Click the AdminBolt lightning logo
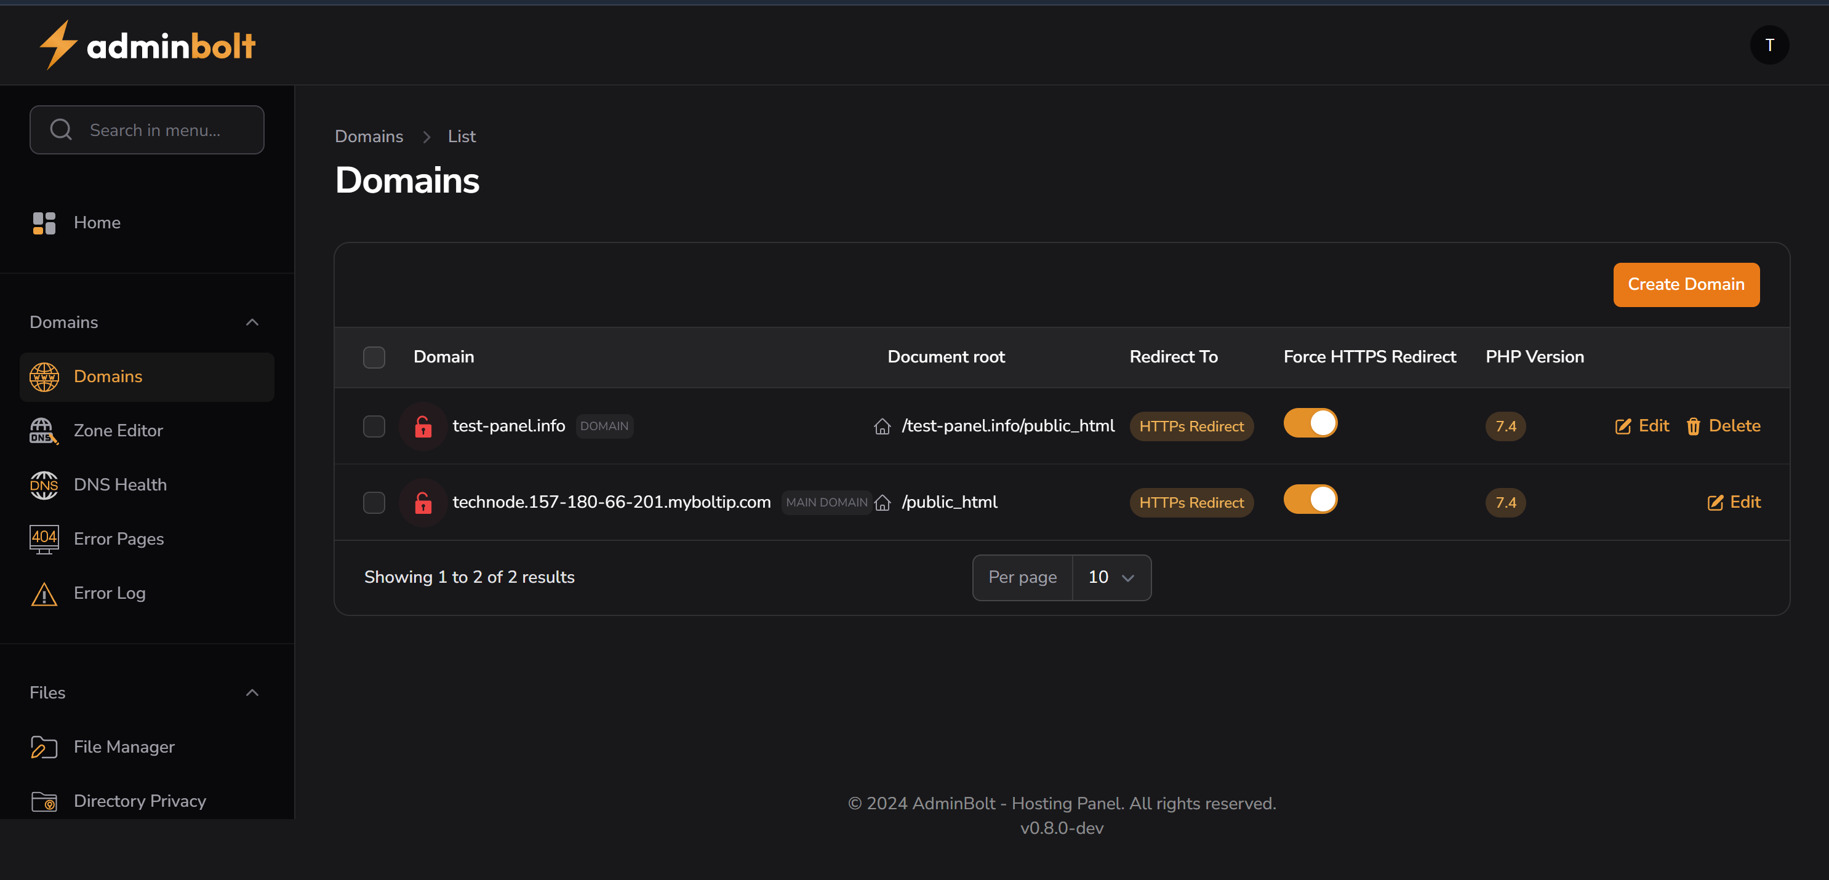Viewport: 1829px width, 880px height. coord(58,45)
